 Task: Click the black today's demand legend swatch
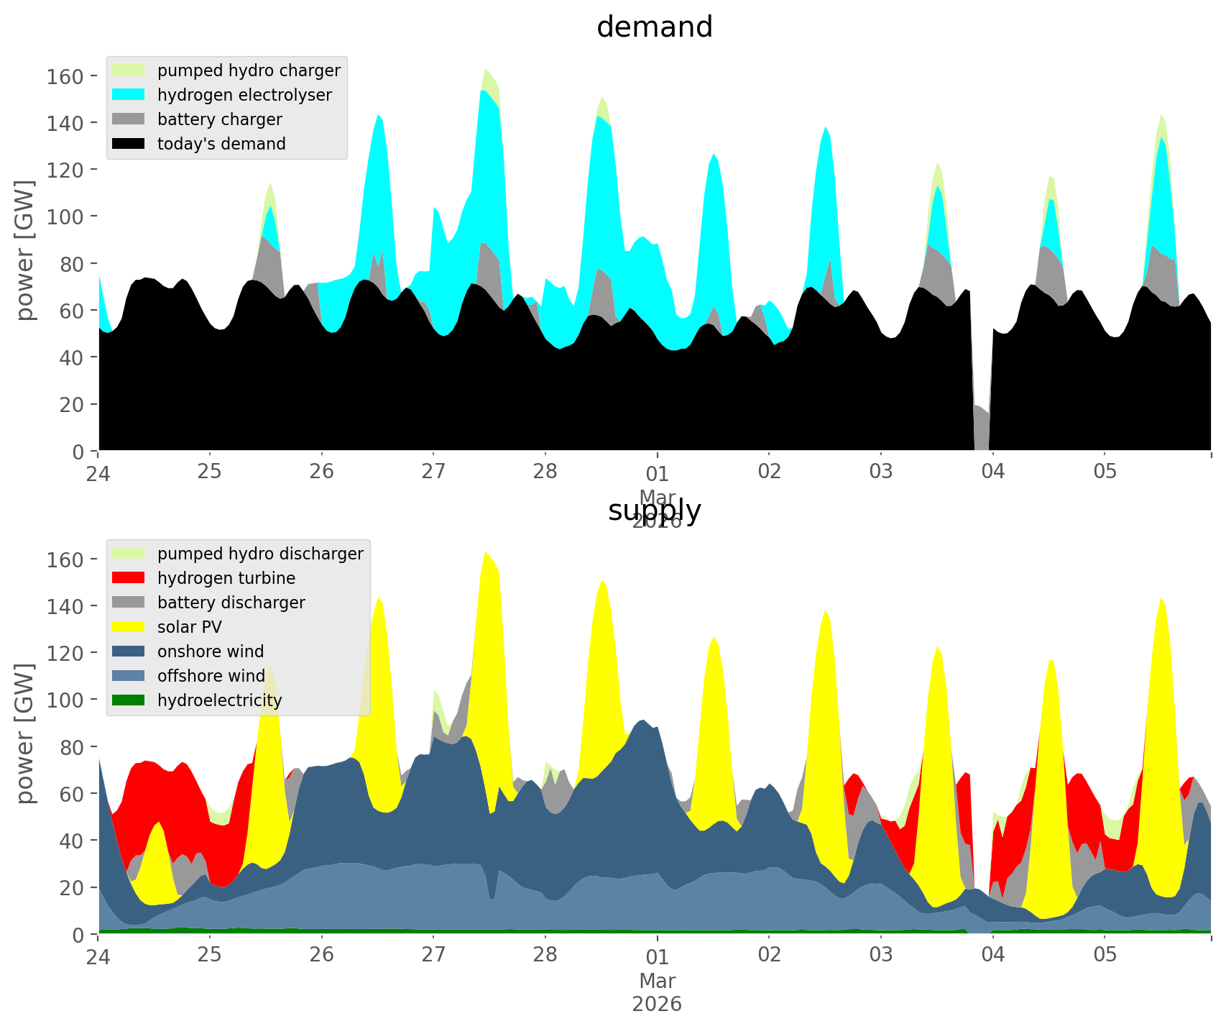point(129,144)
